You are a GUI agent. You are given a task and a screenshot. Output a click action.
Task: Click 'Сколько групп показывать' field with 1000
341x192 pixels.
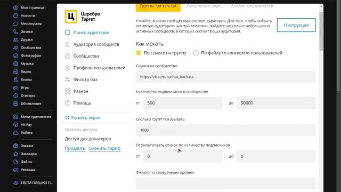click(x=225, y=130)
